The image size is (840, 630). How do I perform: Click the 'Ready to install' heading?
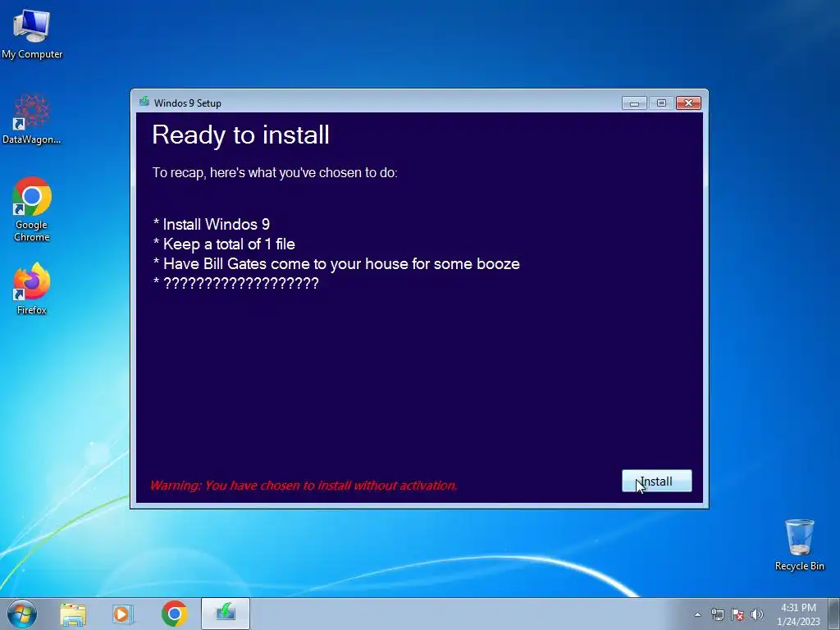[240, 135]
